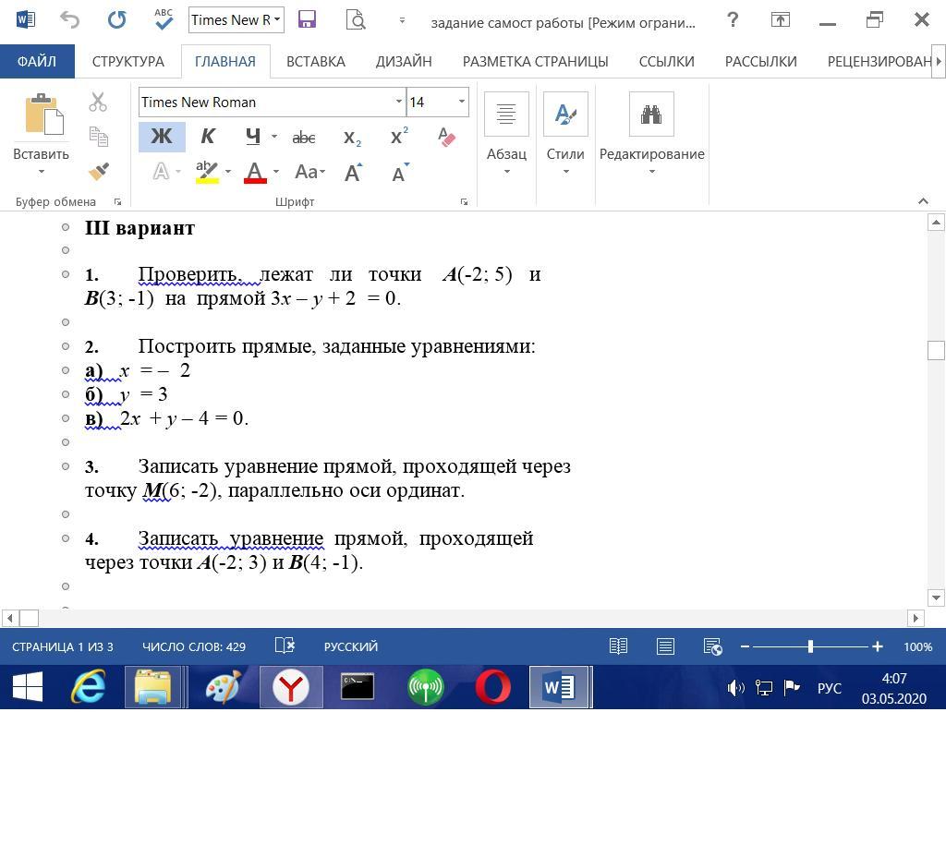The image size is (946, 857).
Task: Undo the last action in quick access toolbar
Action: 70,20
